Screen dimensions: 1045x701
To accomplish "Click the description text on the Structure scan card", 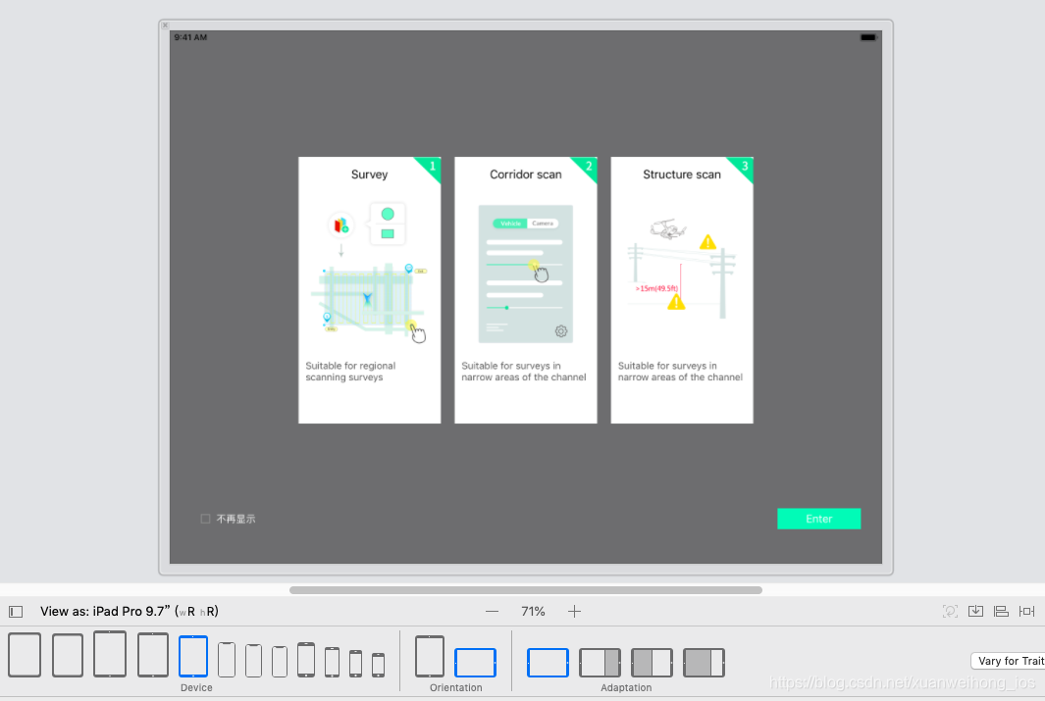I will click(x=680, y=372).
